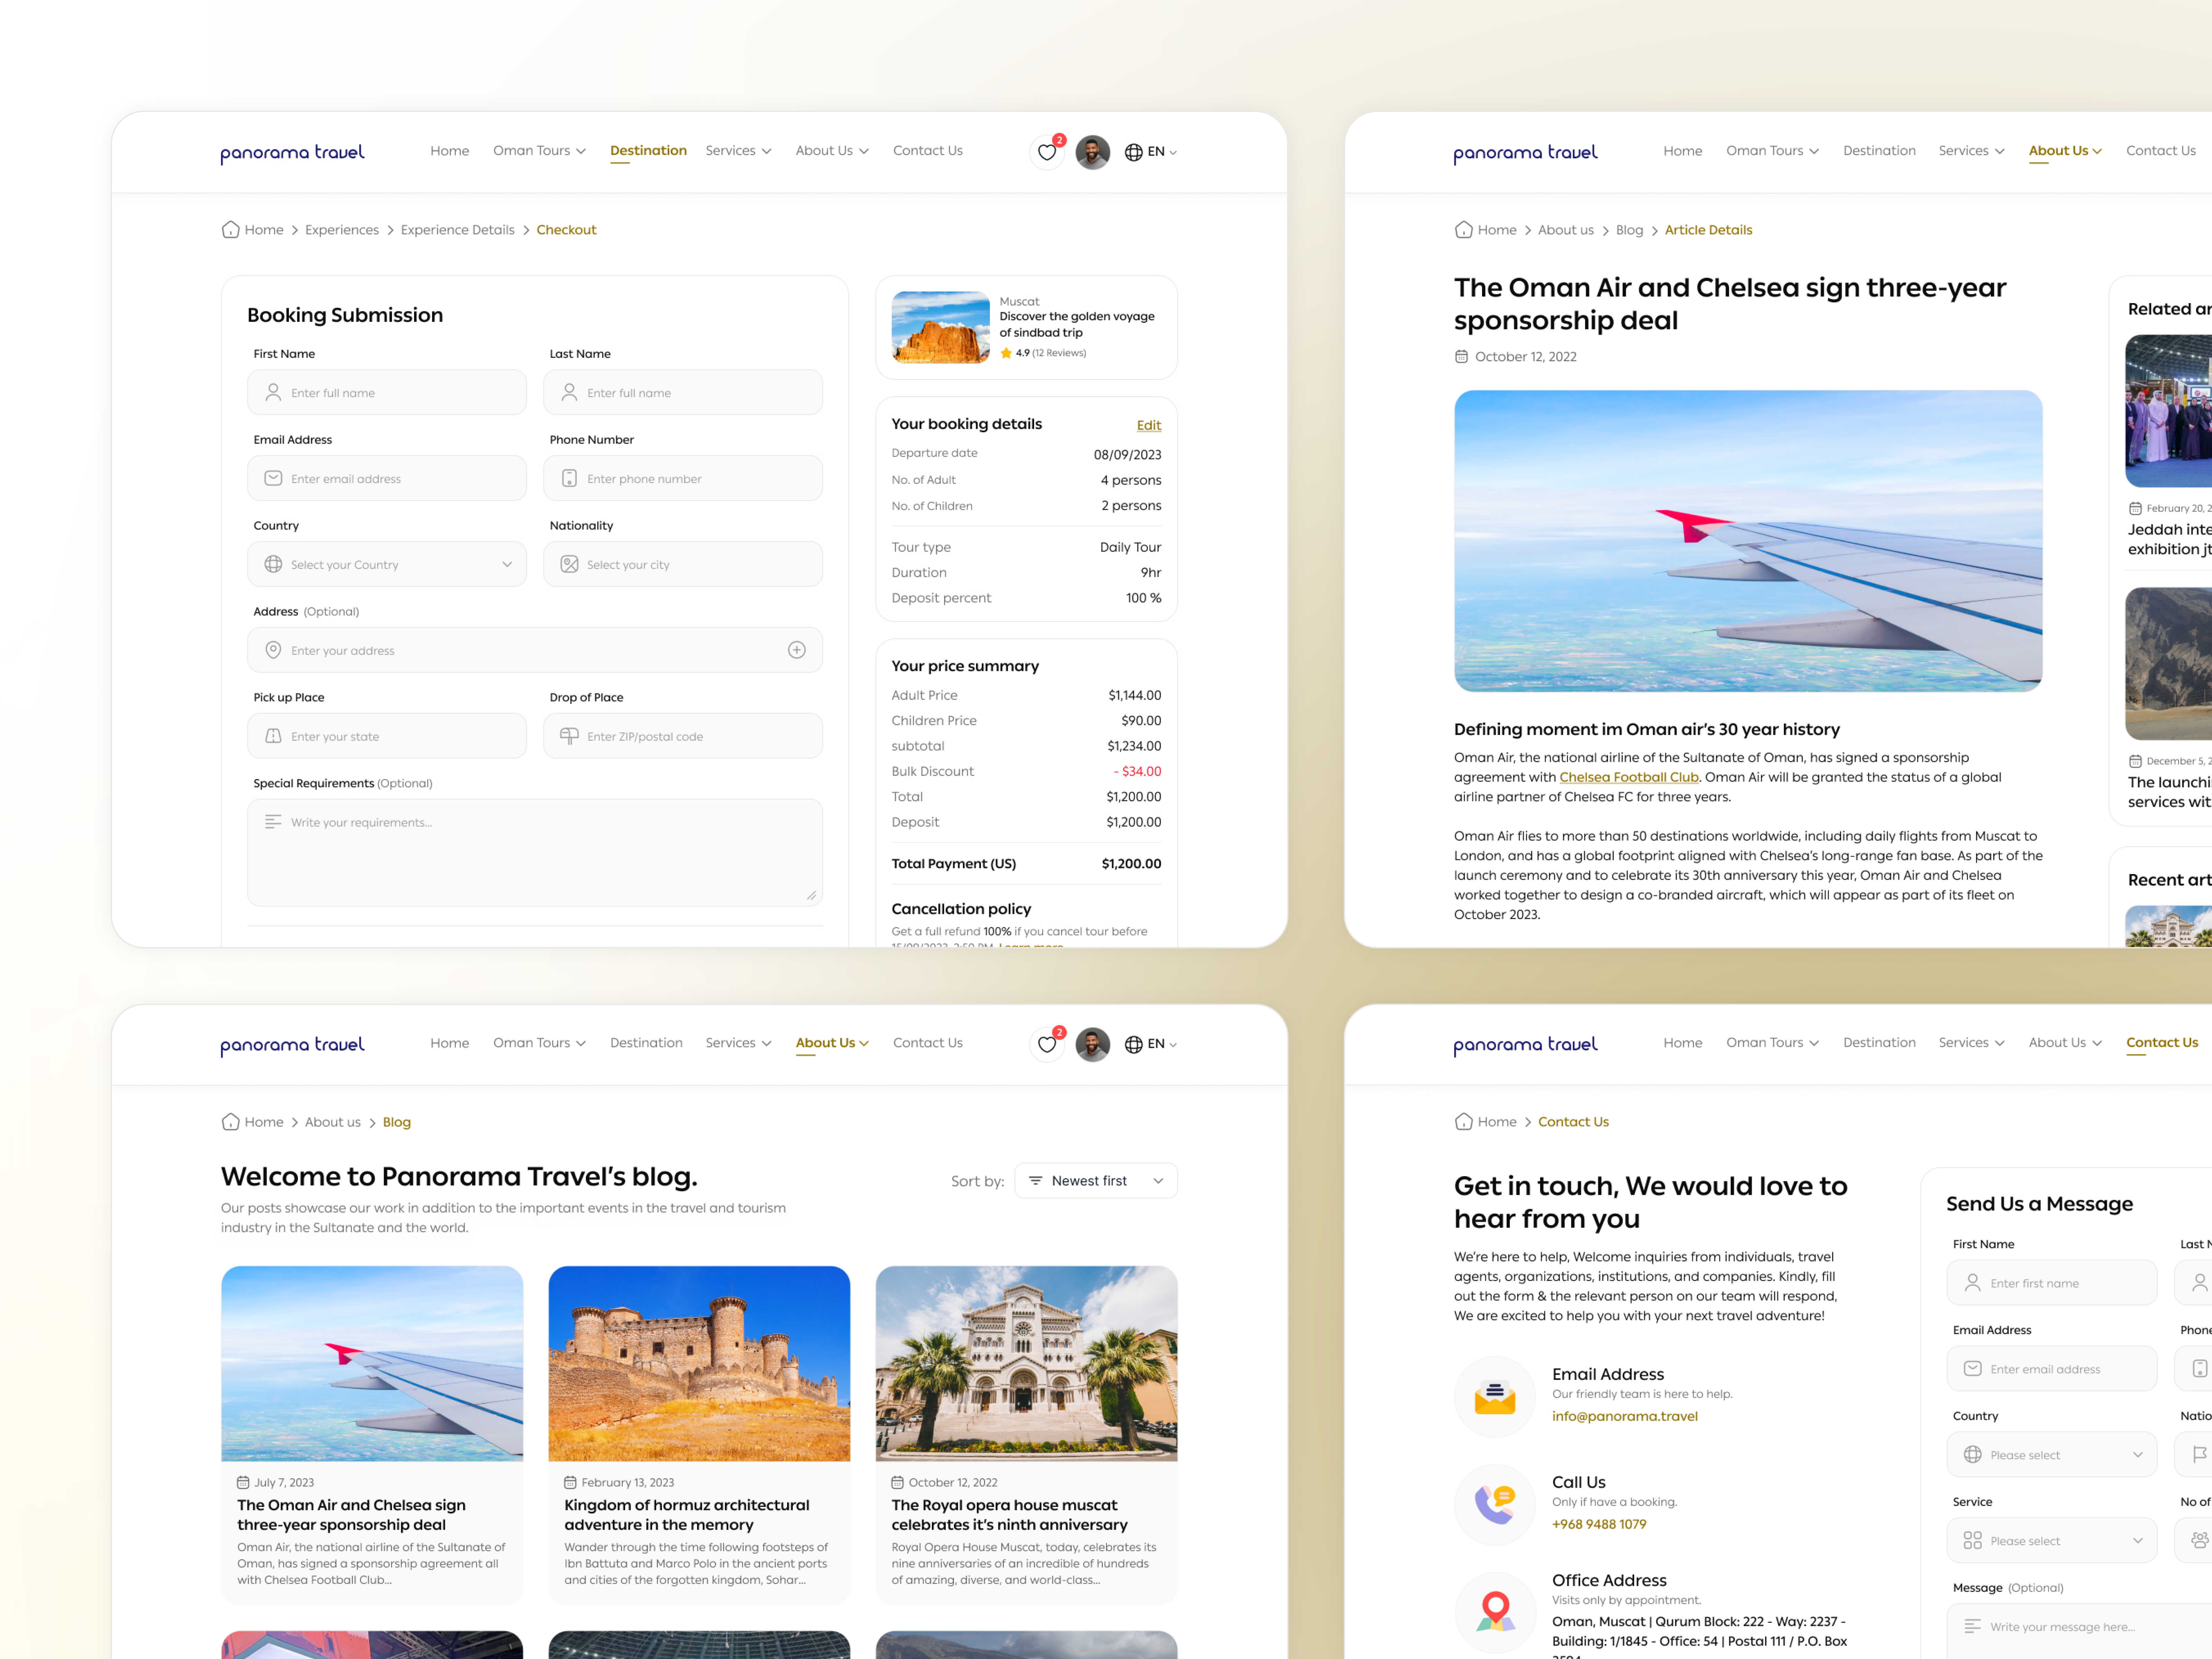Click the Edit link in booking details
Image resolution: width=2212 pixels, height=1659 pixels.
click(1148, 425)
